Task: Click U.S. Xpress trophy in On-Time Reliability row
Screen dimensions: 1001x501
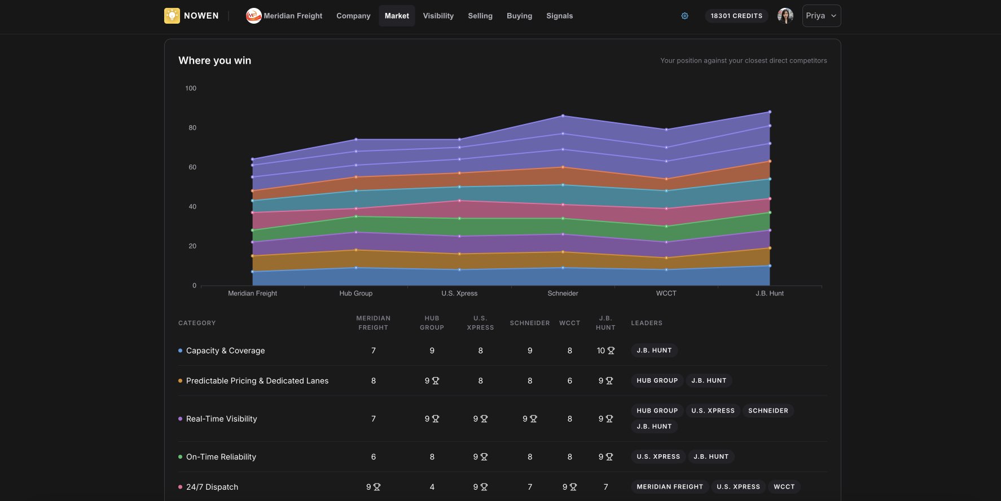Action: (x=484, y=457)
